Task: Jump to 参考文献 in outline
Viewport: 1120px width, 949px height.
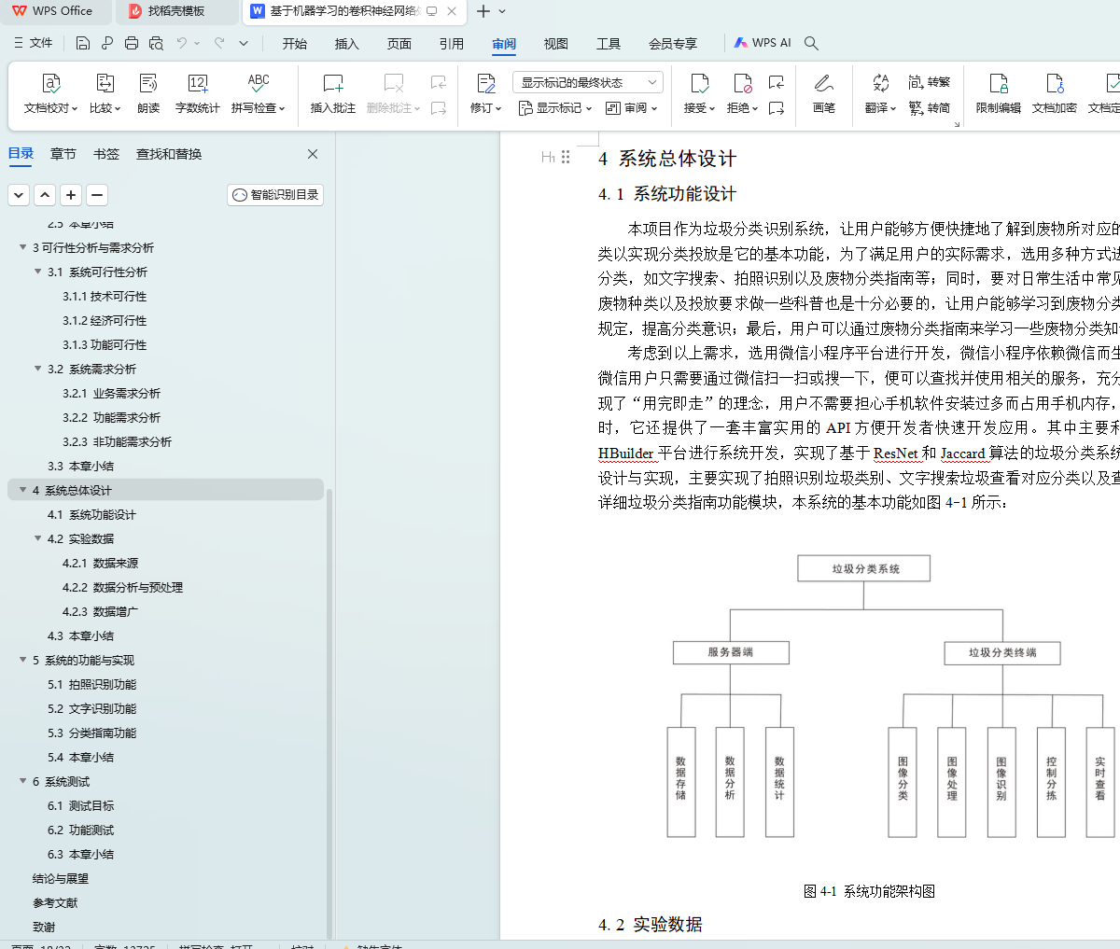Action: [x=55, y=902]
